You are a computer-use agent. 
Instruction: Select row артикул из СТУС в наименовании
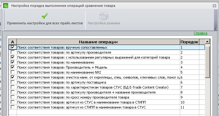(x=81, y=102)
